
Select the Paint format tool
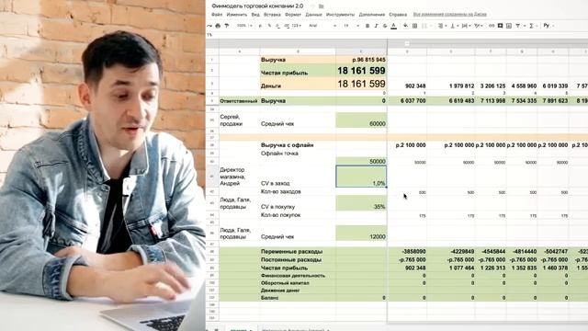coord(227,26)
